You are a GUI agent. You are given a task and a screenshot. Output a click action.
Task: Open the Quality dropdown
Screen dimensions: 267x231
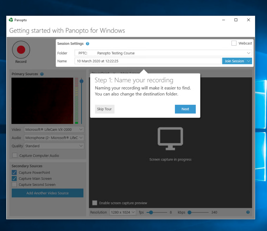[x=54, y=146]
